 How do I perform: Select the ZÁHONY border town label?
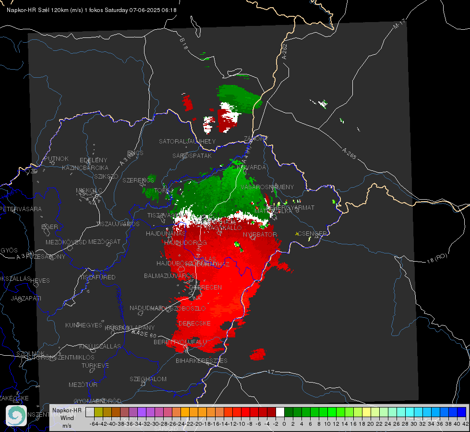point(256,139)
